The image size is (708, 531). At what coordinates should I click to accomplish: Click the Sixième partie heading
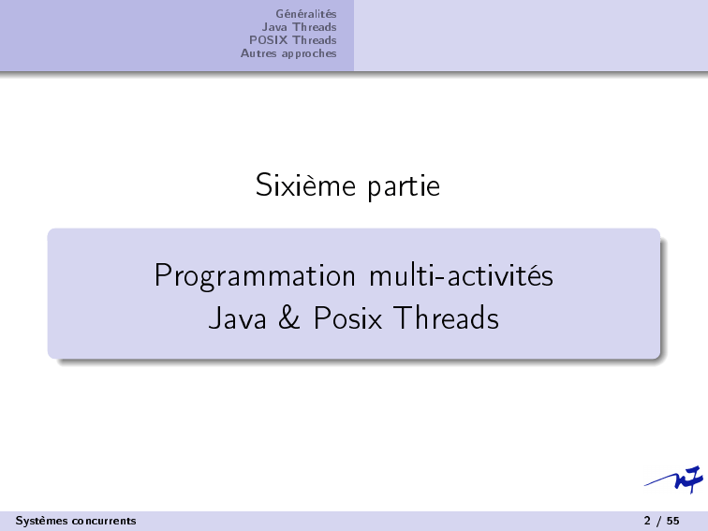[347, 186]
